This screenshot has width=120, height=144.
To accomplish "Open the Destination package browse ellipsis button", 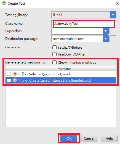I will coord(113,39).
